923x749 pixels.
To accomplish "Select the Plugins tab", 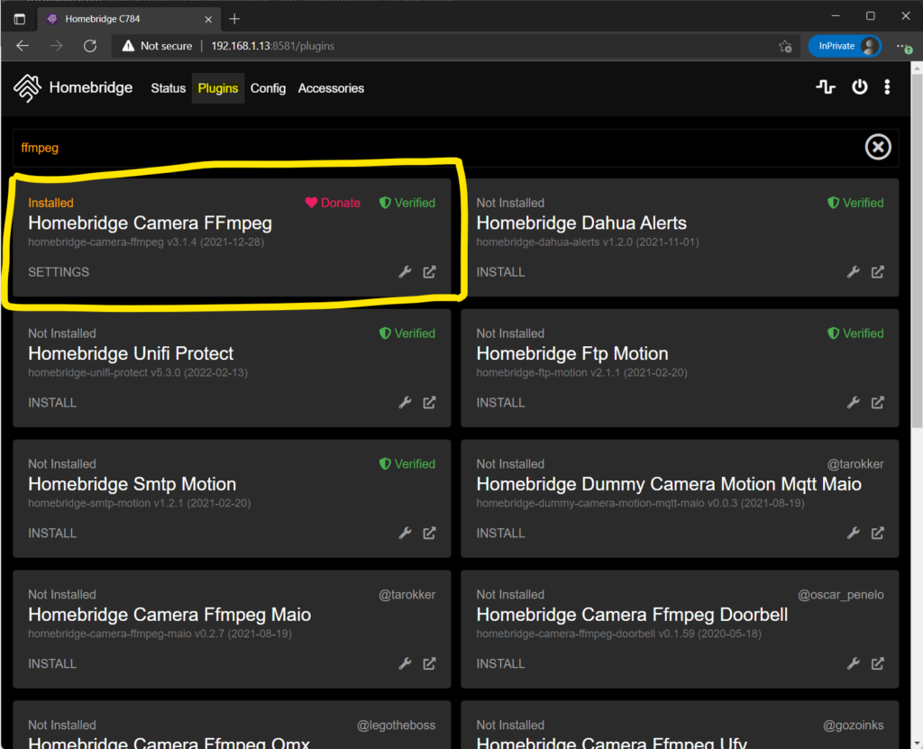I will tap(218, 88).
